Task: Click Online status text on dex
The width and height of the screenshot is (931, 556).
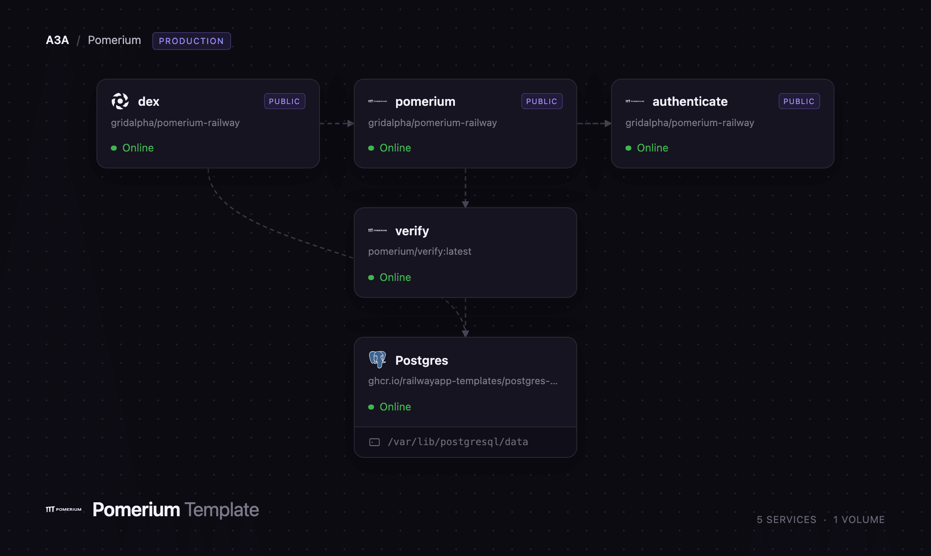Action: point(138,148)
